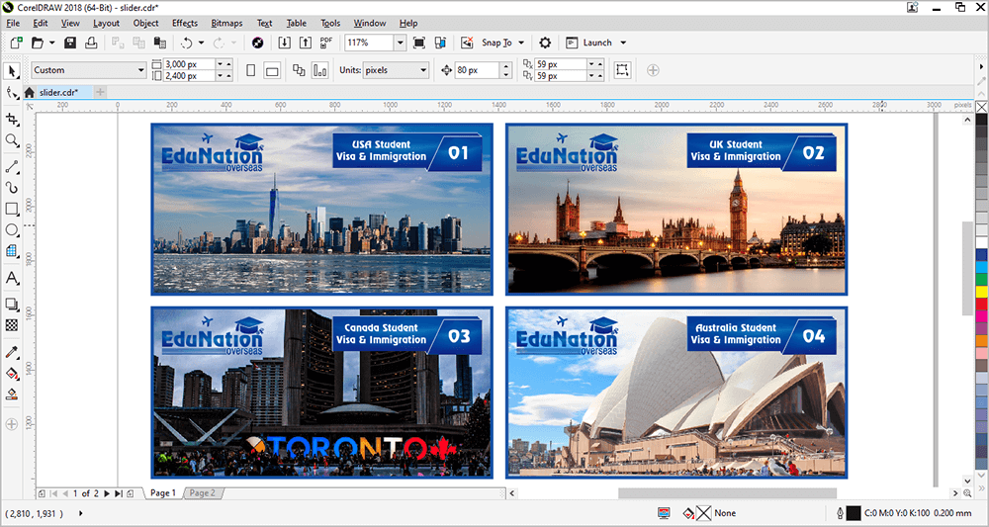Toggle treat as filled bounding box icon
This screenshot has height=527, width=989.
[622, 70]
